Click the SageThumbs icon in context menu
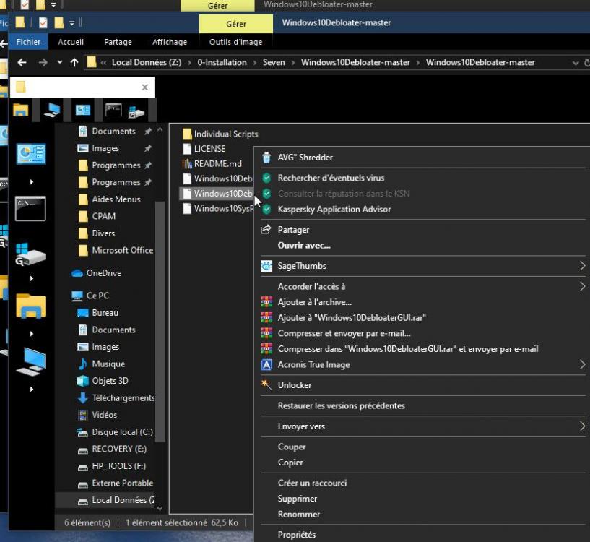590x542 pixels. coord(266,266)
